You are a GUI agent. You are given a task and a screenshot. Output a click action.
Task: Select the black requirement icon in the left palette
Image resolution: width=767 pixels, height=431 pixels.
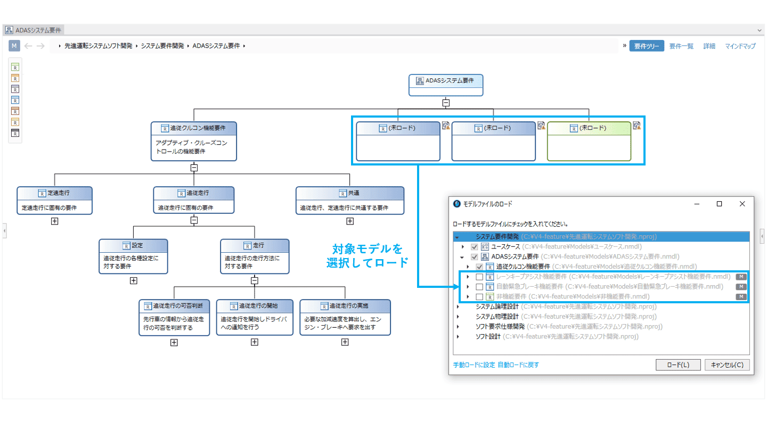coord(15,134)
